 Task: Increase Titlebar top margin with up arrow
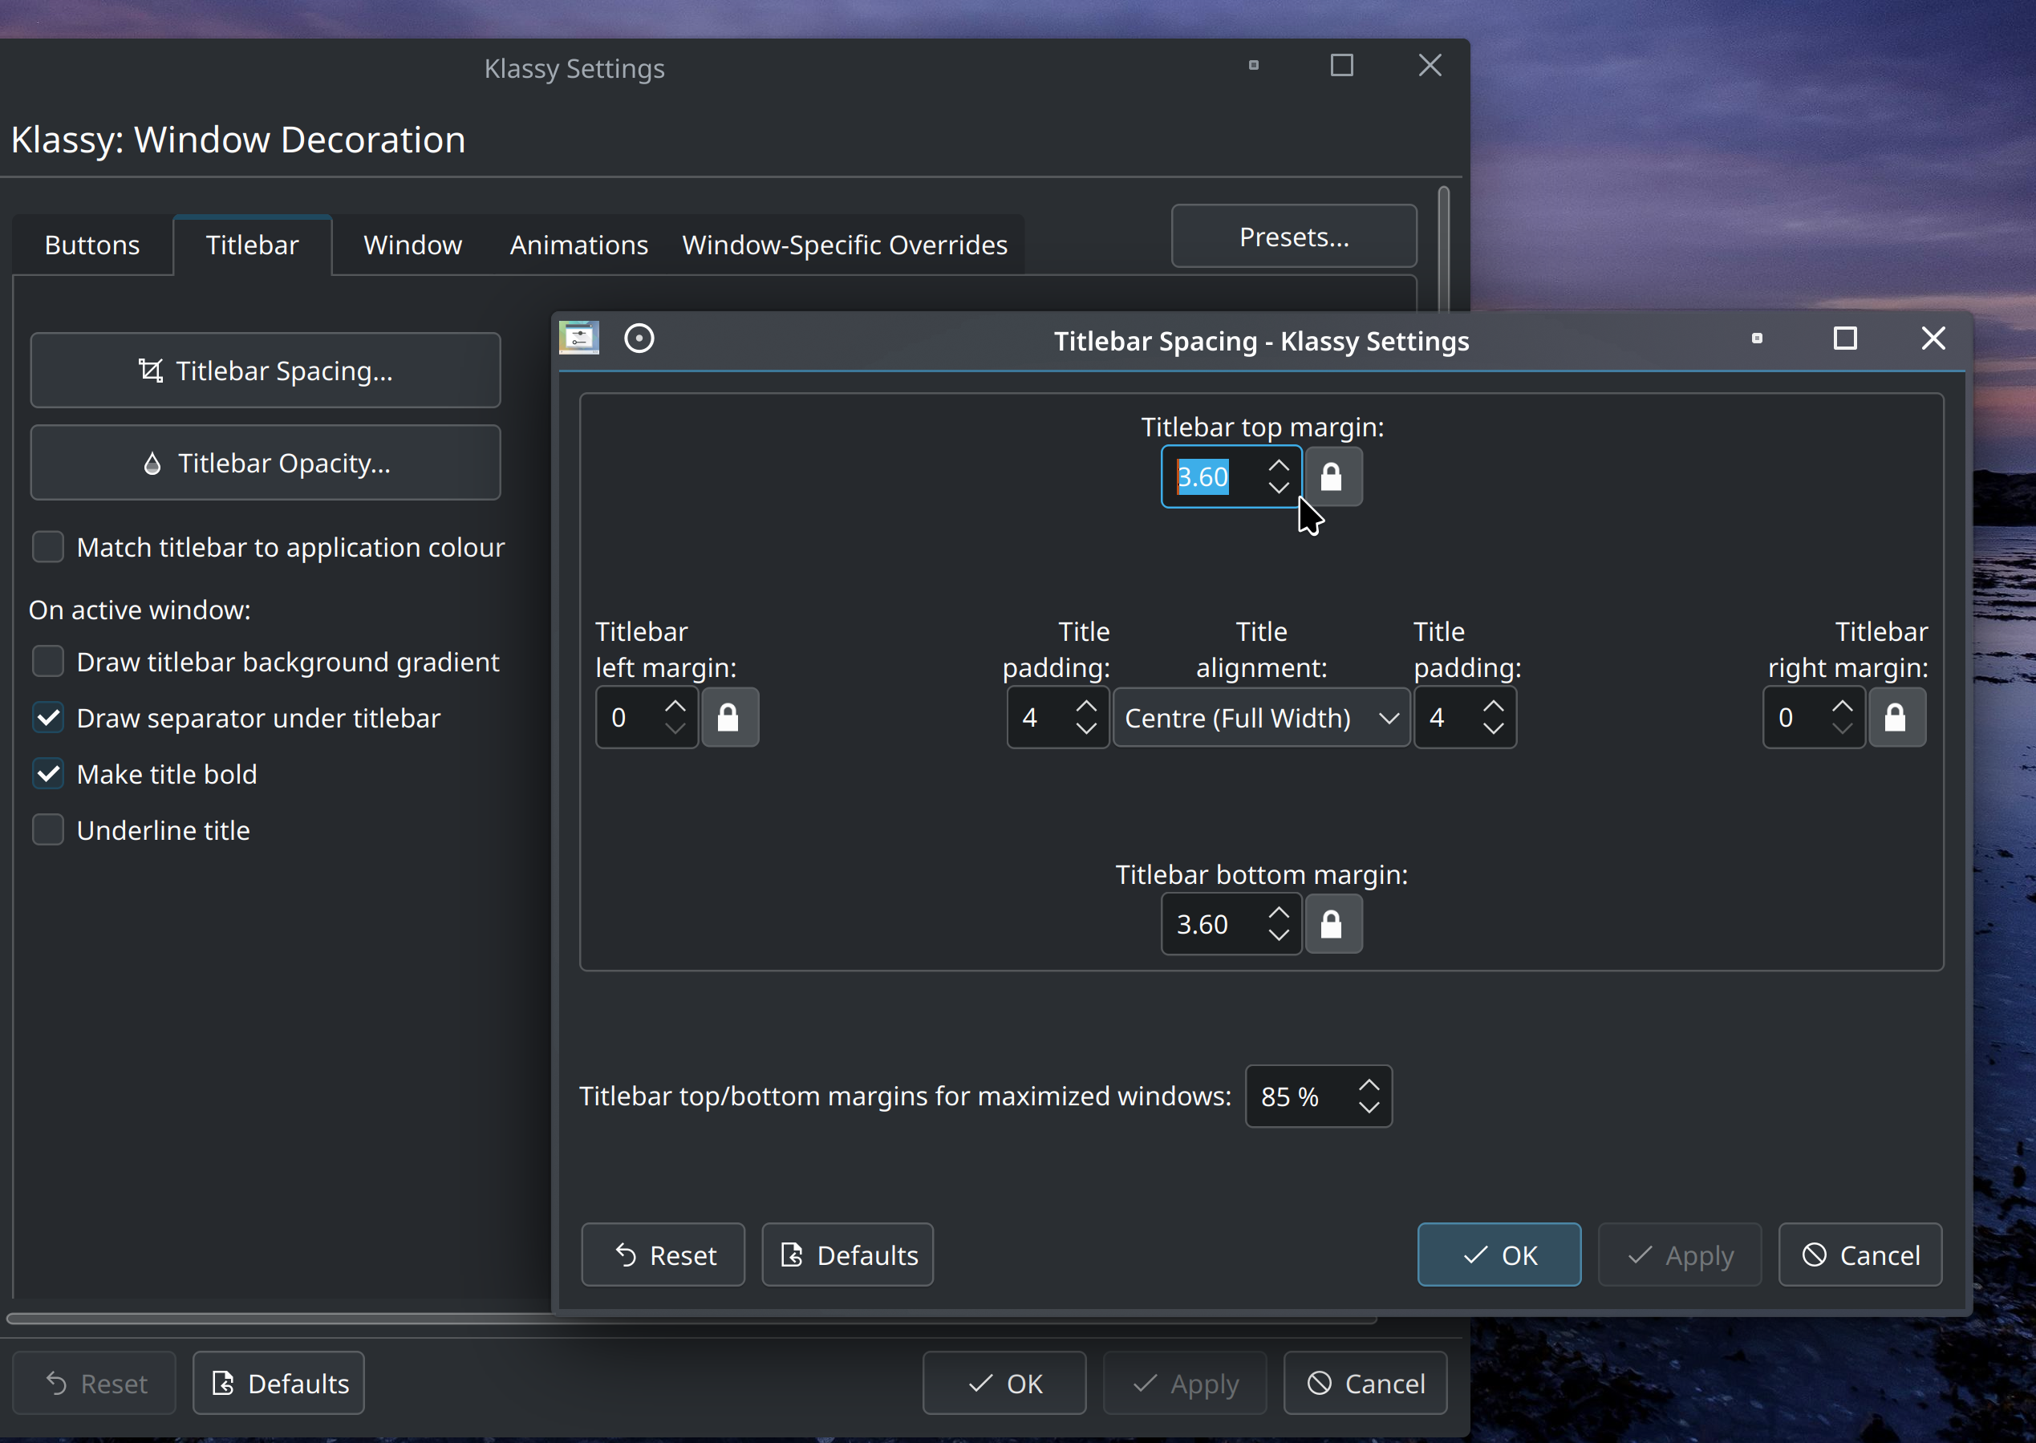pos(1279,465)
